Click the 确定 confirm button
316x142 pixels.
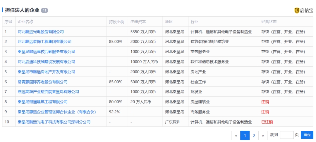coord(307,135)
